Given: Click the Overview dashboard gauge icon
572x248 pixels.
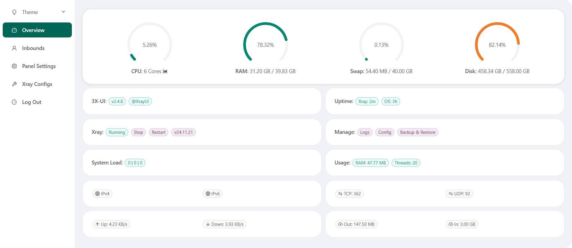Looking at the screenshot, I should tap(14, 30).
